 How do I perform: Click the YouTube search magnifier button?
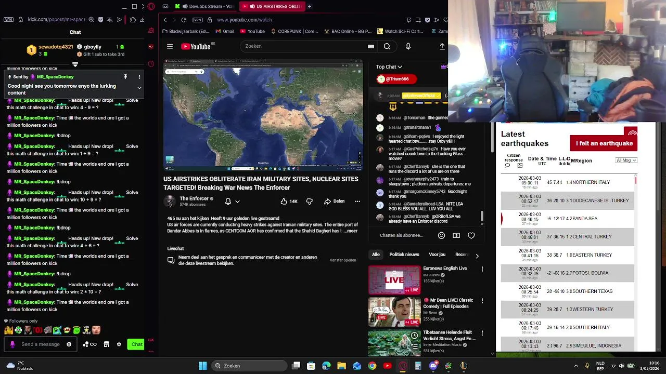tap(387, 46)
